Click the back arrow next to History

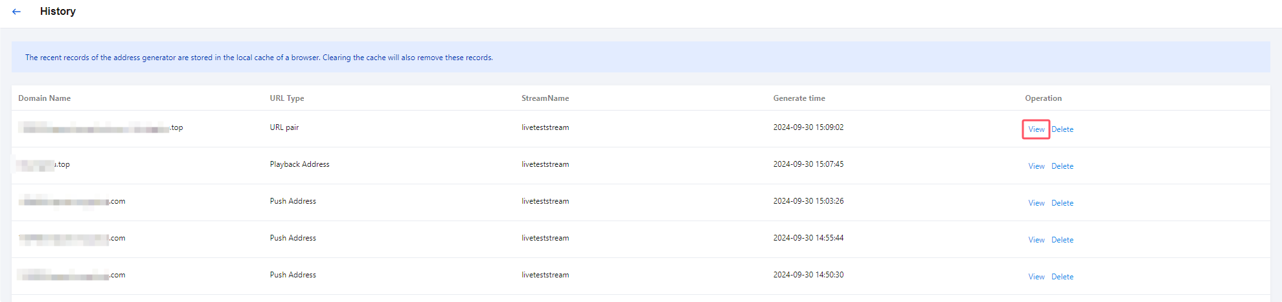[17, 12]
